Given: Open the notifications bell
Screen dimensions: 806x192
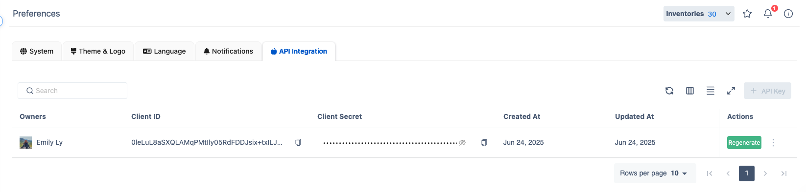Looking at the screenshot, I should pyautogui.click(x=768, y=14).
